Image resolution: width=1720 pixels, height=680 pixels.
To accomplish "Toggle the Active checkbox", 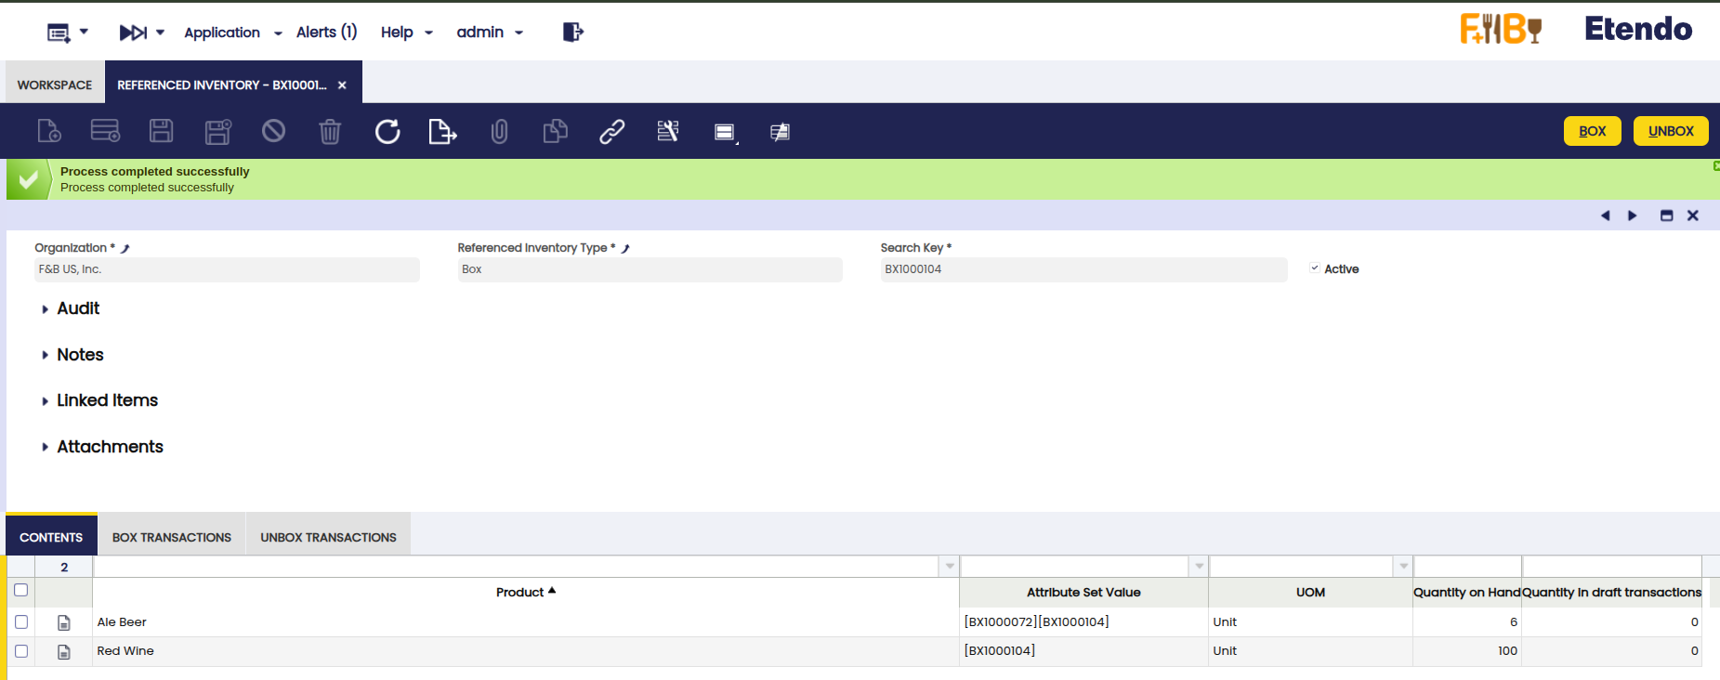I will click(x=1315, y=268).
